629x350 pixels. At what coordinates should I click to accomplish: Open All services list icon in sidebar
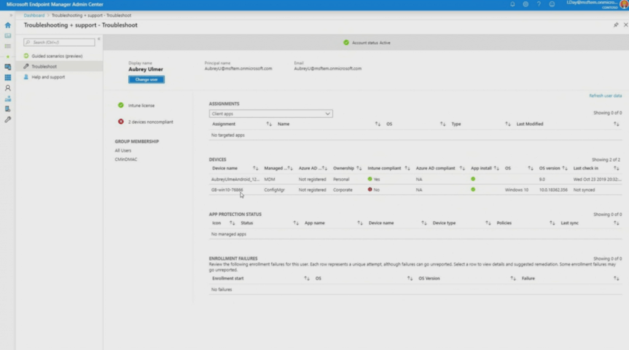pyautogui.click(x=7, y=46)
